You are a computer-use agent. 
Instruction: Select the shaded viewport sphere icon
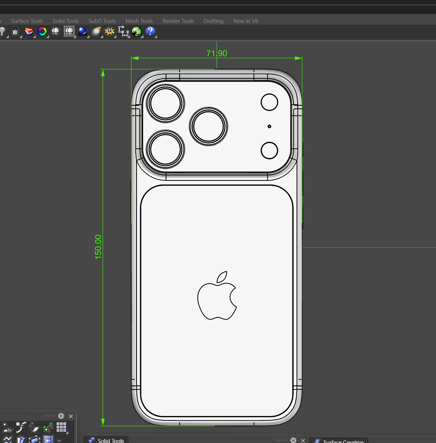point(55,31)
